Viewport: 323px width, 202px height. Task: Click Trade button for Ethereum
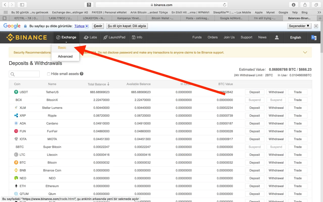[298, 186]
